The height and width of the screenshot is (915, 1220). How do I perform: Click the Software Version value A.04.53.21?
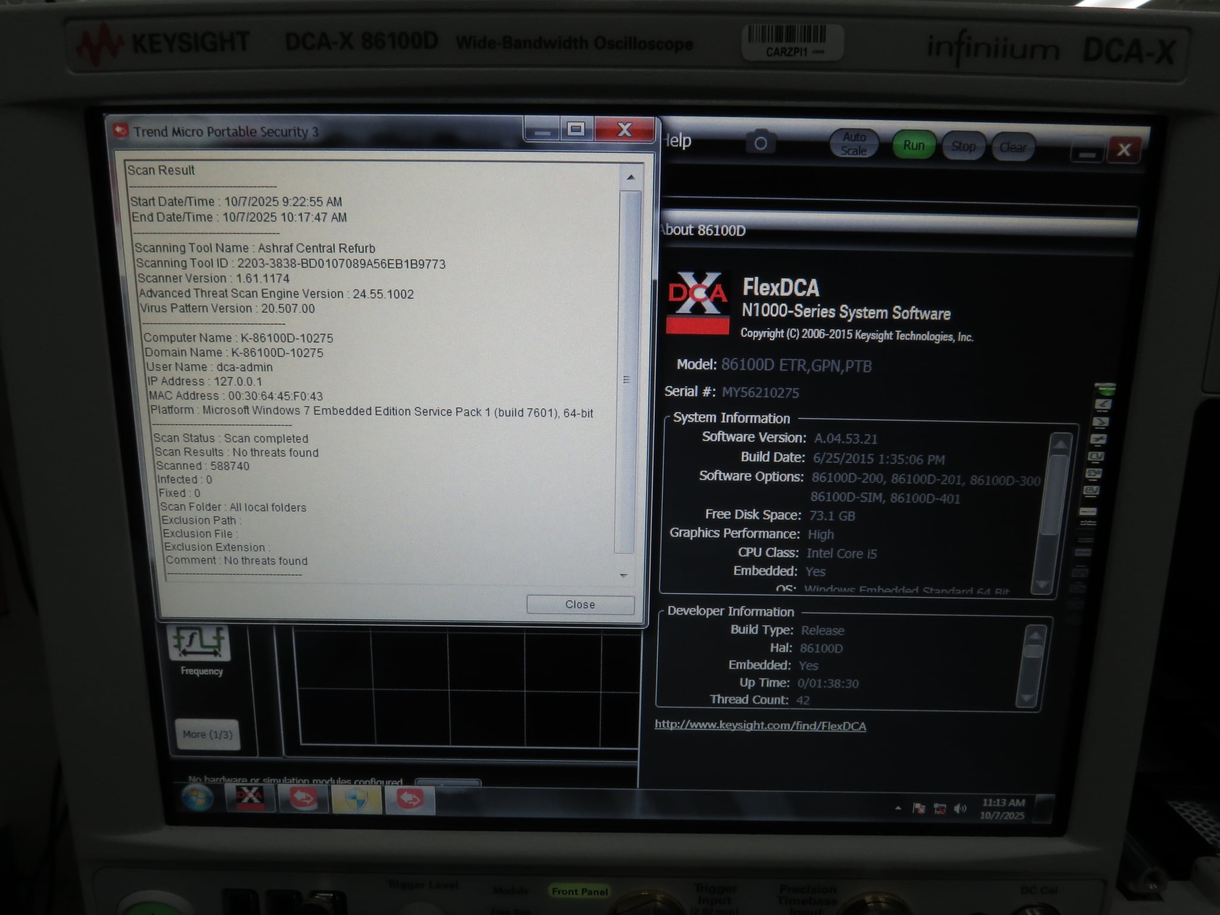pos(846,438)
